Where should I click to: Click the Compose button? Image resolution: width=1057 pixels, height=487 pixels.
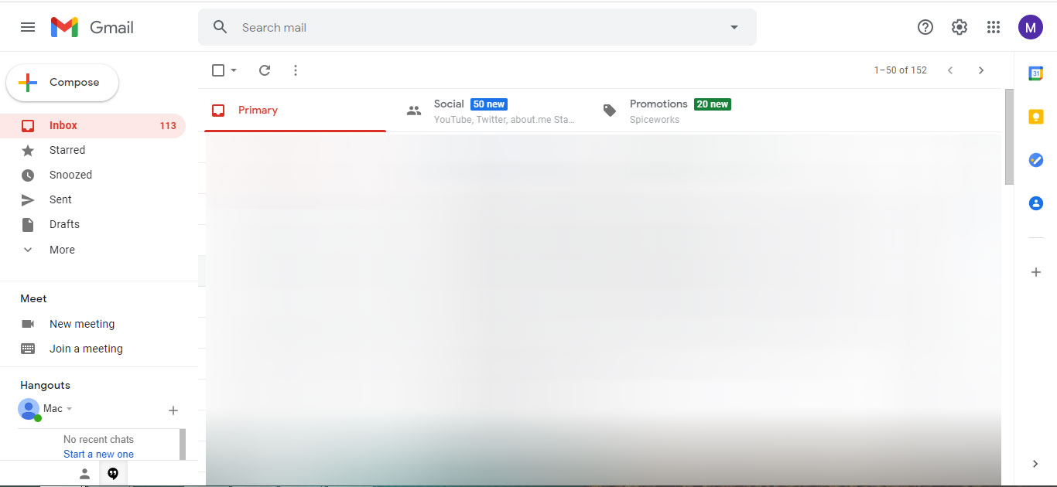click(63, 83)
